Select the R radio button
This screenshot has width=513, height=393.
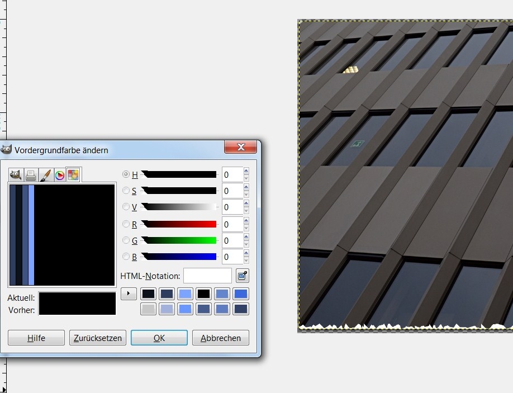coord(126,224)
